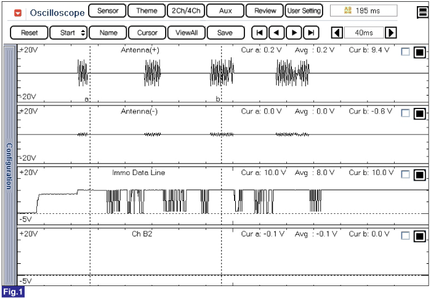This screenshot has width=431, height=299.
Task: Click the 40ms time base field
Action: (364, 33)
